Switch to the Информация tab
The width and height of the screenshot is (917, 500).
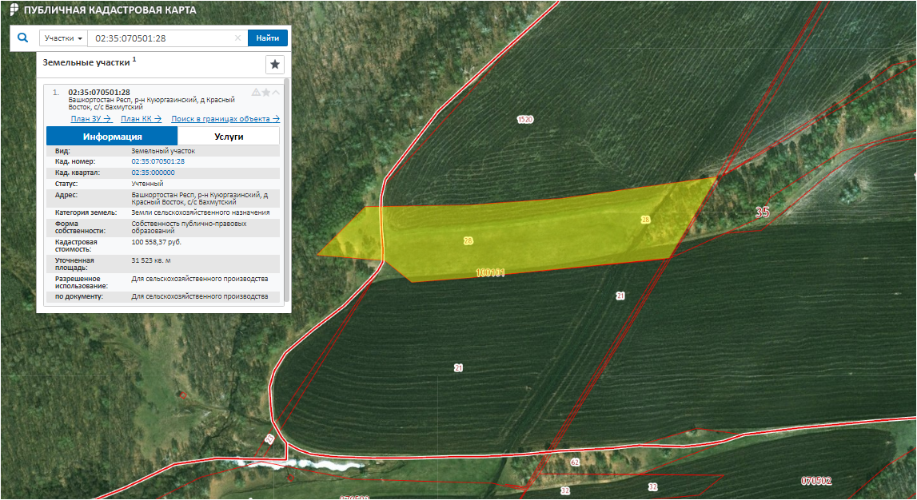[112, 137]
